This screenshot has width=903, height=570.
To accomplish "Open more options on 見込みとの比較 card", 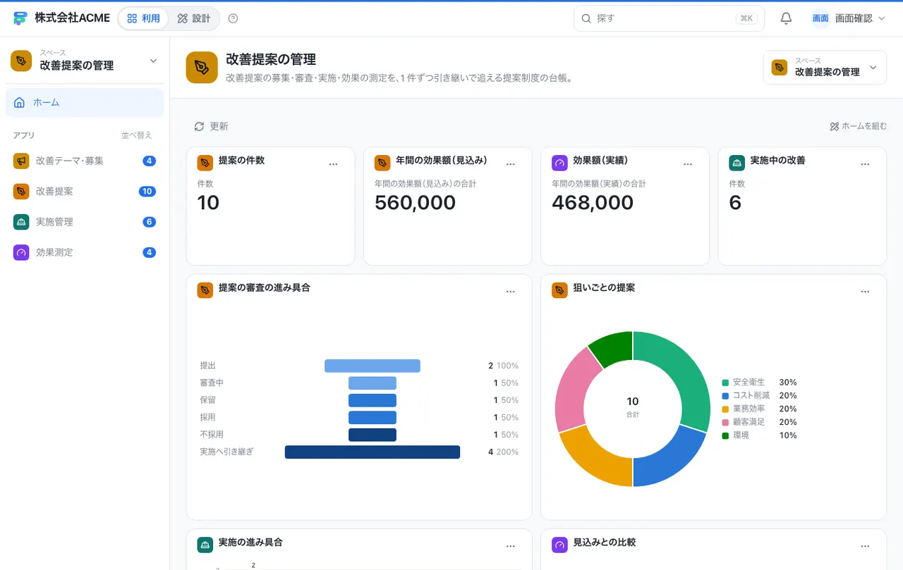I will click(x=865, y=546).
